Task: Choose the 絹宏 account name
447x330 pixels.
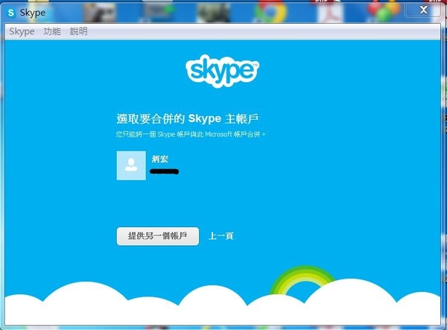Action: tap(160, 159)
